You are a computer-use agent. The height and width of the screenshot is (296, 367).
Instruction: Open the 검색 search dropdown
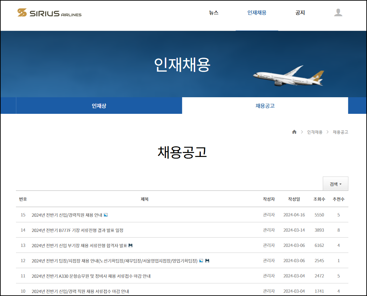pyautogui.click(x=335, y=184)
